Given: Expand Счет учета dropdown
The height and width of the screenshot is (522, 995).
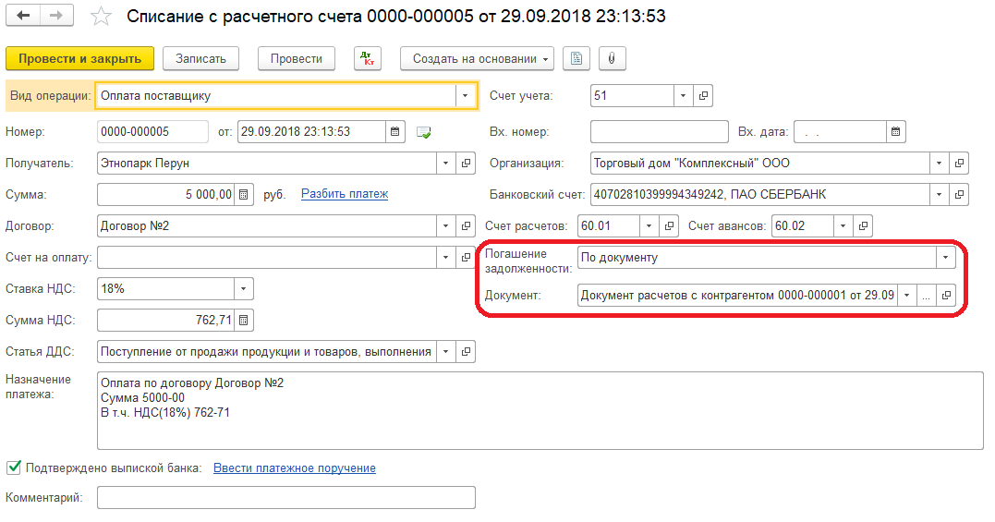Looking at the screenshot, I should [684, 96].
